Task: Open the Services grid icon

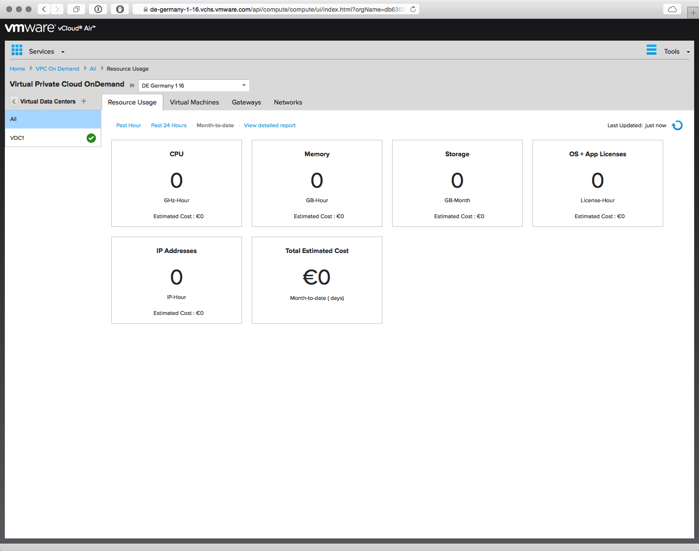Action: point(17,50)
